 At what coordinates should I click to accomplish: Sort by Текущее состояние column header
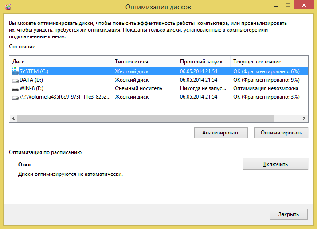pyautogui.click(x=269, y=62)
